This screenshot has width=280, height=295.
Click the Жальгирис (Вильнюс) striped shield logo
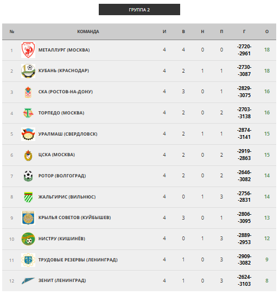pos(28,197)
